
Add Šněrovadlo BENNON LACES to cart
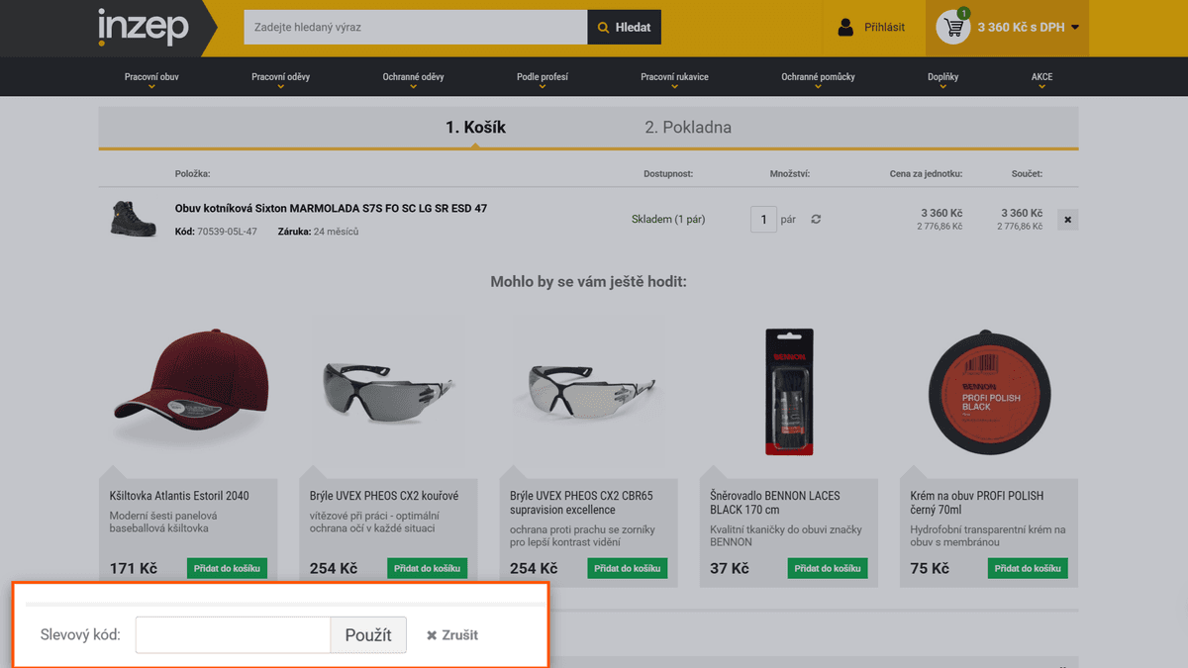(x=828, y=568)
